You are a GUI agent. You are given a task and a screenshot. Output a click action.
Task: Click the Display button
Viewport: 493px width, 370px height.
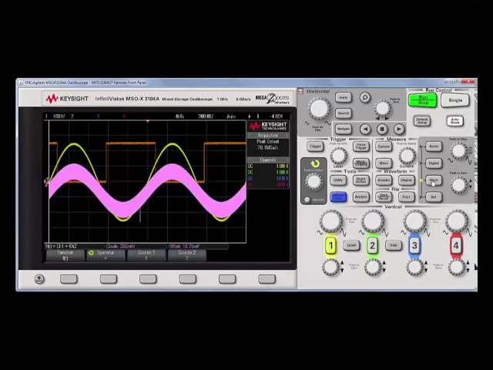point(406,180)
